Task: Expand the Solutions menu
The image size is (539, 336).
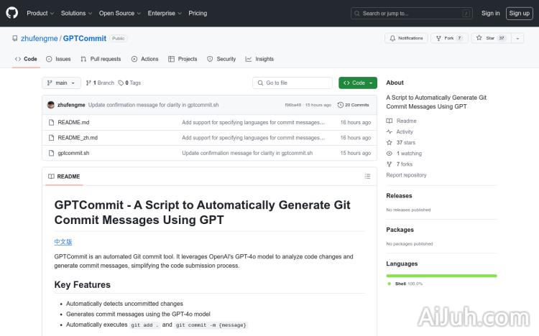Action: (x=76, y=13)
